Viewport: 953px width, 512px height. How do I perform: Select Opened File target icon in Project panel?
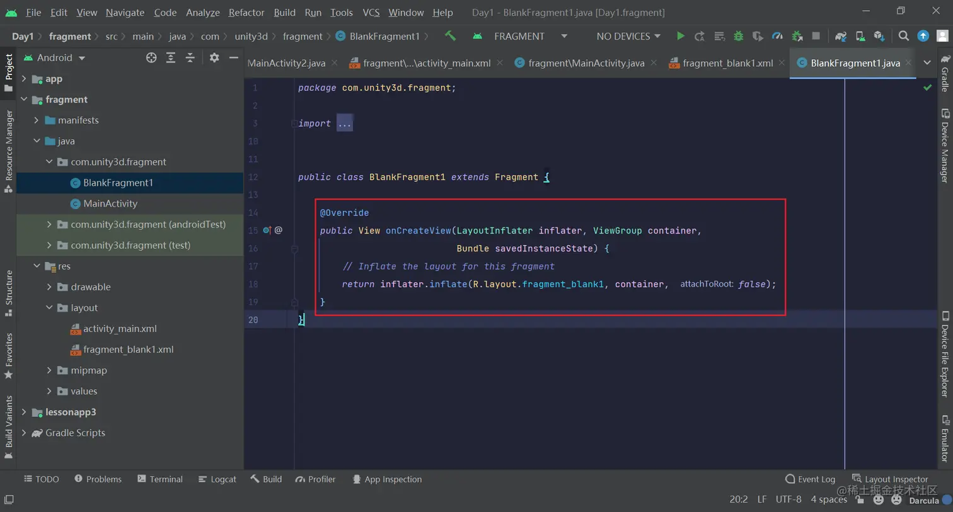(151, 57)
